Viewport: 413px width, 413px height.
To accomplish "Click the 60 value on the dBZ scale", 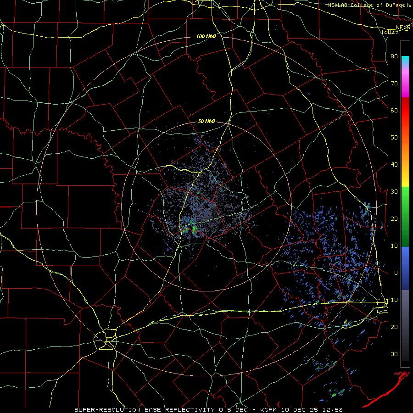I will point(394,111).
